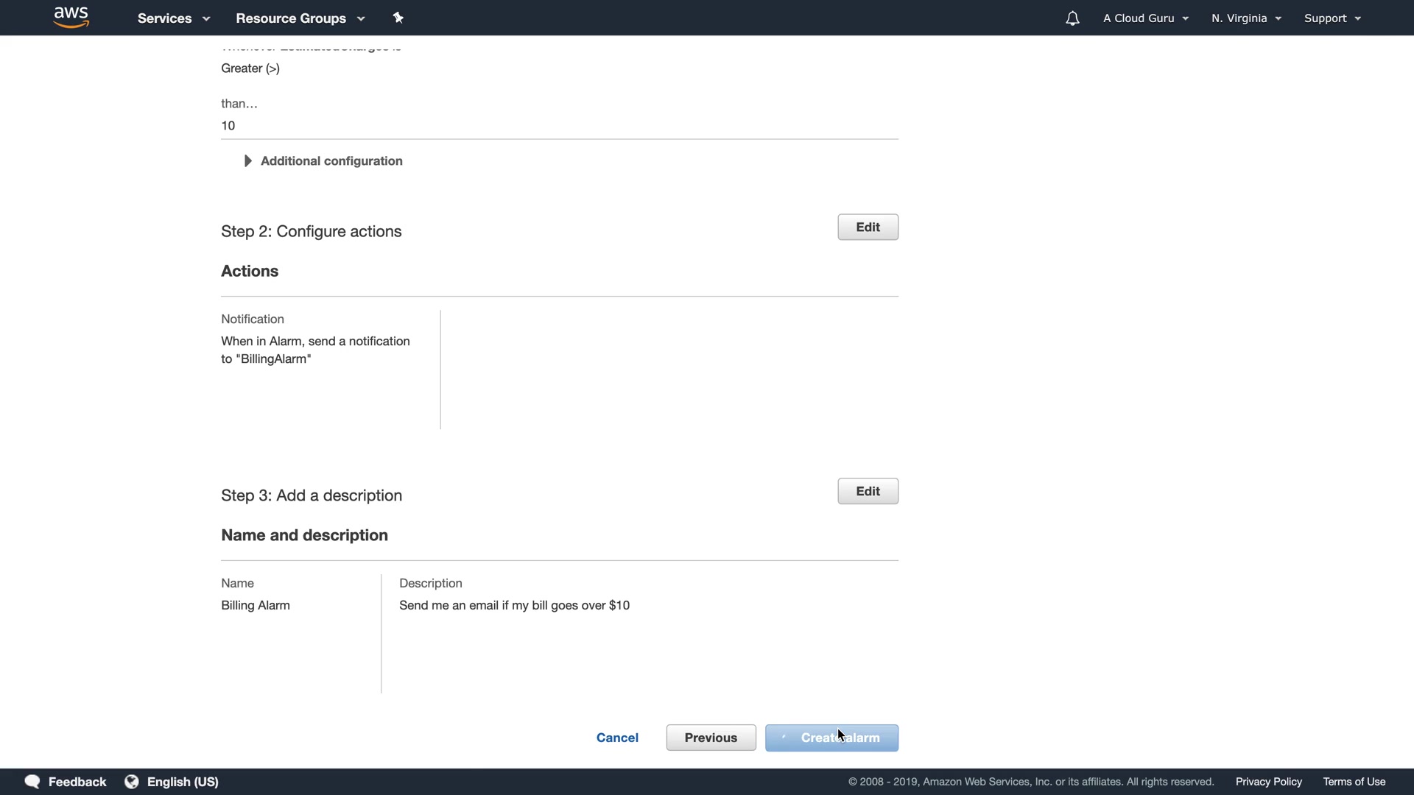The height and width of the screenshot is (795, 1414).
Task: Open the Support menu
Action: (1332, 18)
